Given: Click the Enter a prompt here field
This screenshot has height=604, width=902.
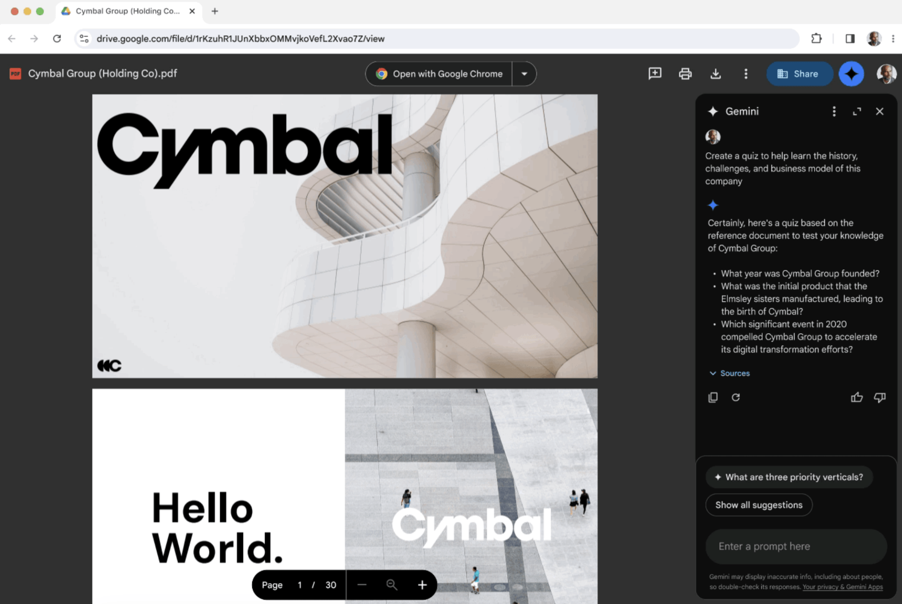Looking at the screenshot, I should (x=796, y=546).
